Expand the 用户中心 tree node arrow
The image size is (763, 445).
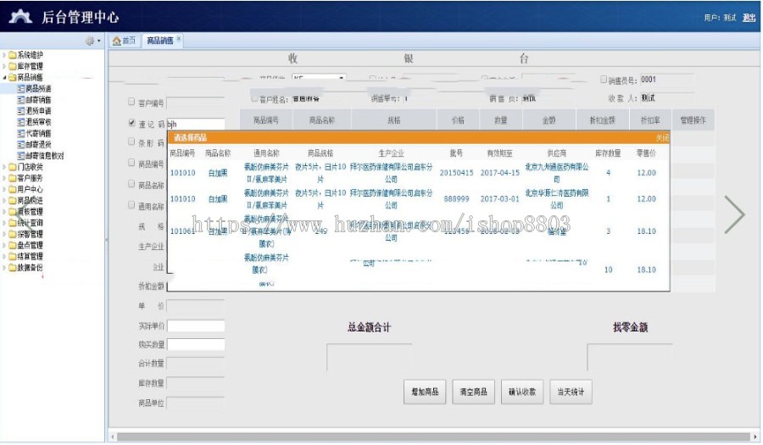point(4,189)
